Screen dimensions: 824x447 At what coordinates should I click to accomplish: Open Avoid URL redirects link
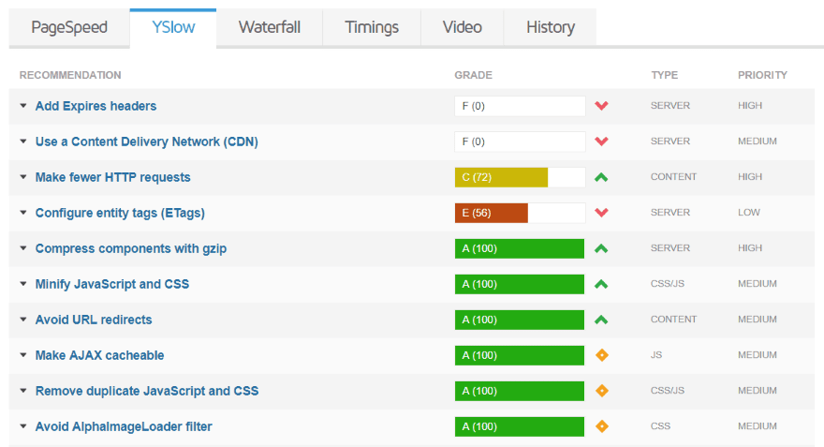(x=94, y=320)
